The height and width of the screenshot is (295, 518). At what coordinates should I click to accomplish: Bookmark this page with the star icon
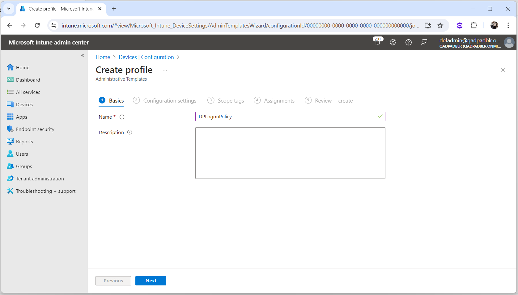(440, 25)
